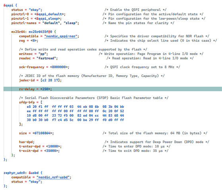Click the pinctrl-names property line
The width and height of the screenshot is (222, 190).
(x=45, y=23)
